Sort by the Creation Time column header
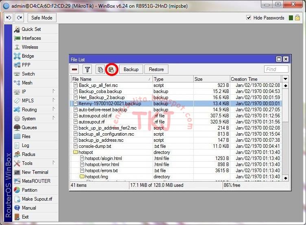This screenshot has width=306, height=225. (x=256, y=79)
